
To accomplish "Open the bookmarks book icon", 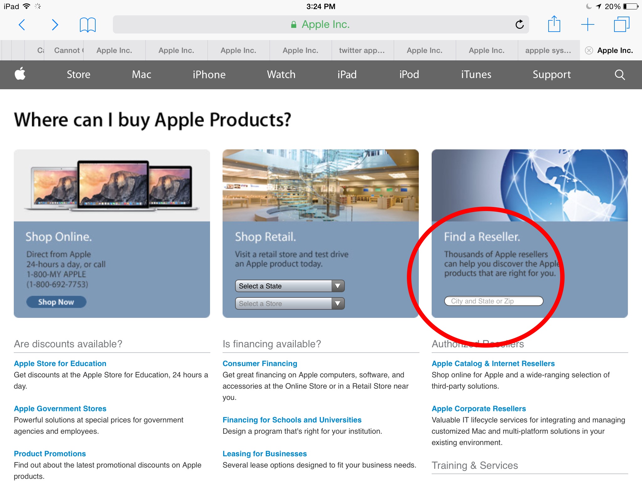I will point(87,25).
